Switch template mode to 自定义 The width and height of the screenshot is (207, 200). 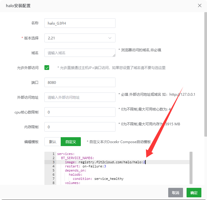[71, 142]
